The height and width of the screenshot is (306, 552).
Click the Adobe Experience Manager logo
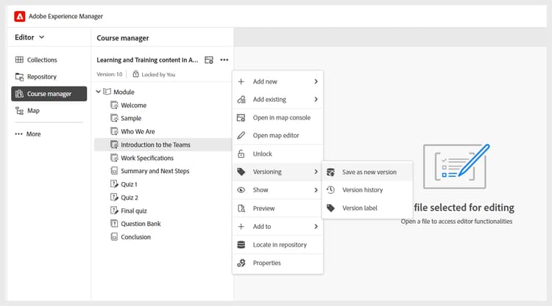(19, 15)
